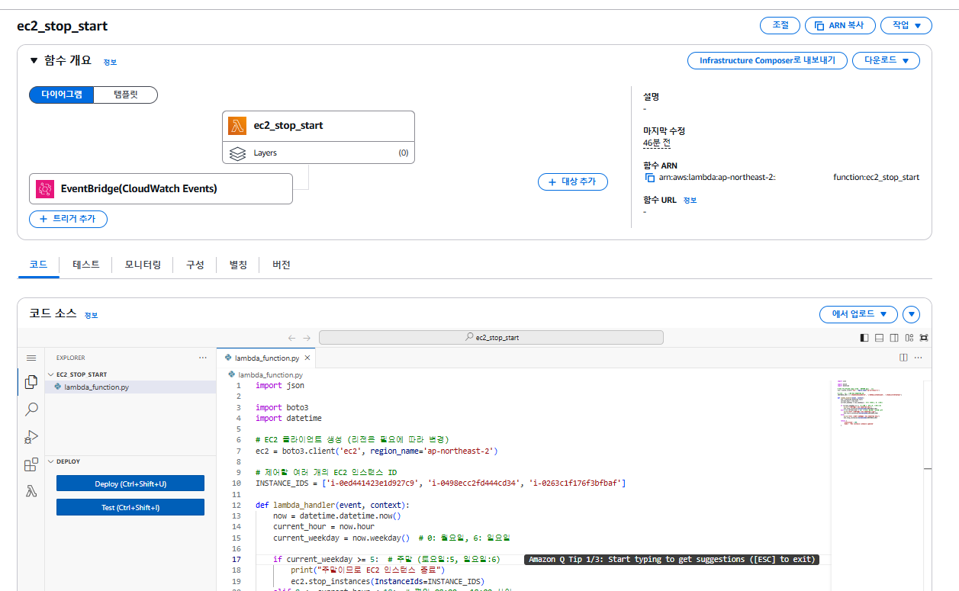Switch to the 테스트 tab
Image resolution: width=959 pixels, height=591 pixels.
[86, 265]
